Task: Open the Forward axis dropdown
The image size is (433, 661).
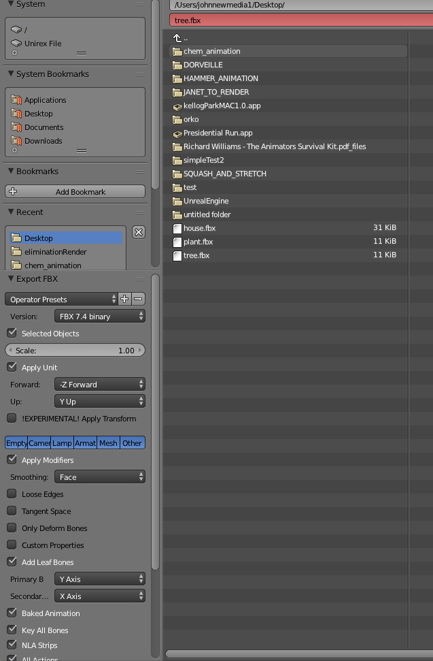Action: pyautogui.click(x=99, y=385)
